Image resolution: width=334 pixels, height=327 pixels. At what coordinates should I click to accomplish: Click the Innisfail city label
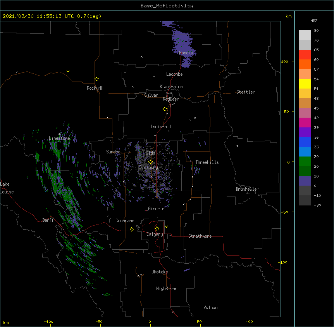coord(161,127)
